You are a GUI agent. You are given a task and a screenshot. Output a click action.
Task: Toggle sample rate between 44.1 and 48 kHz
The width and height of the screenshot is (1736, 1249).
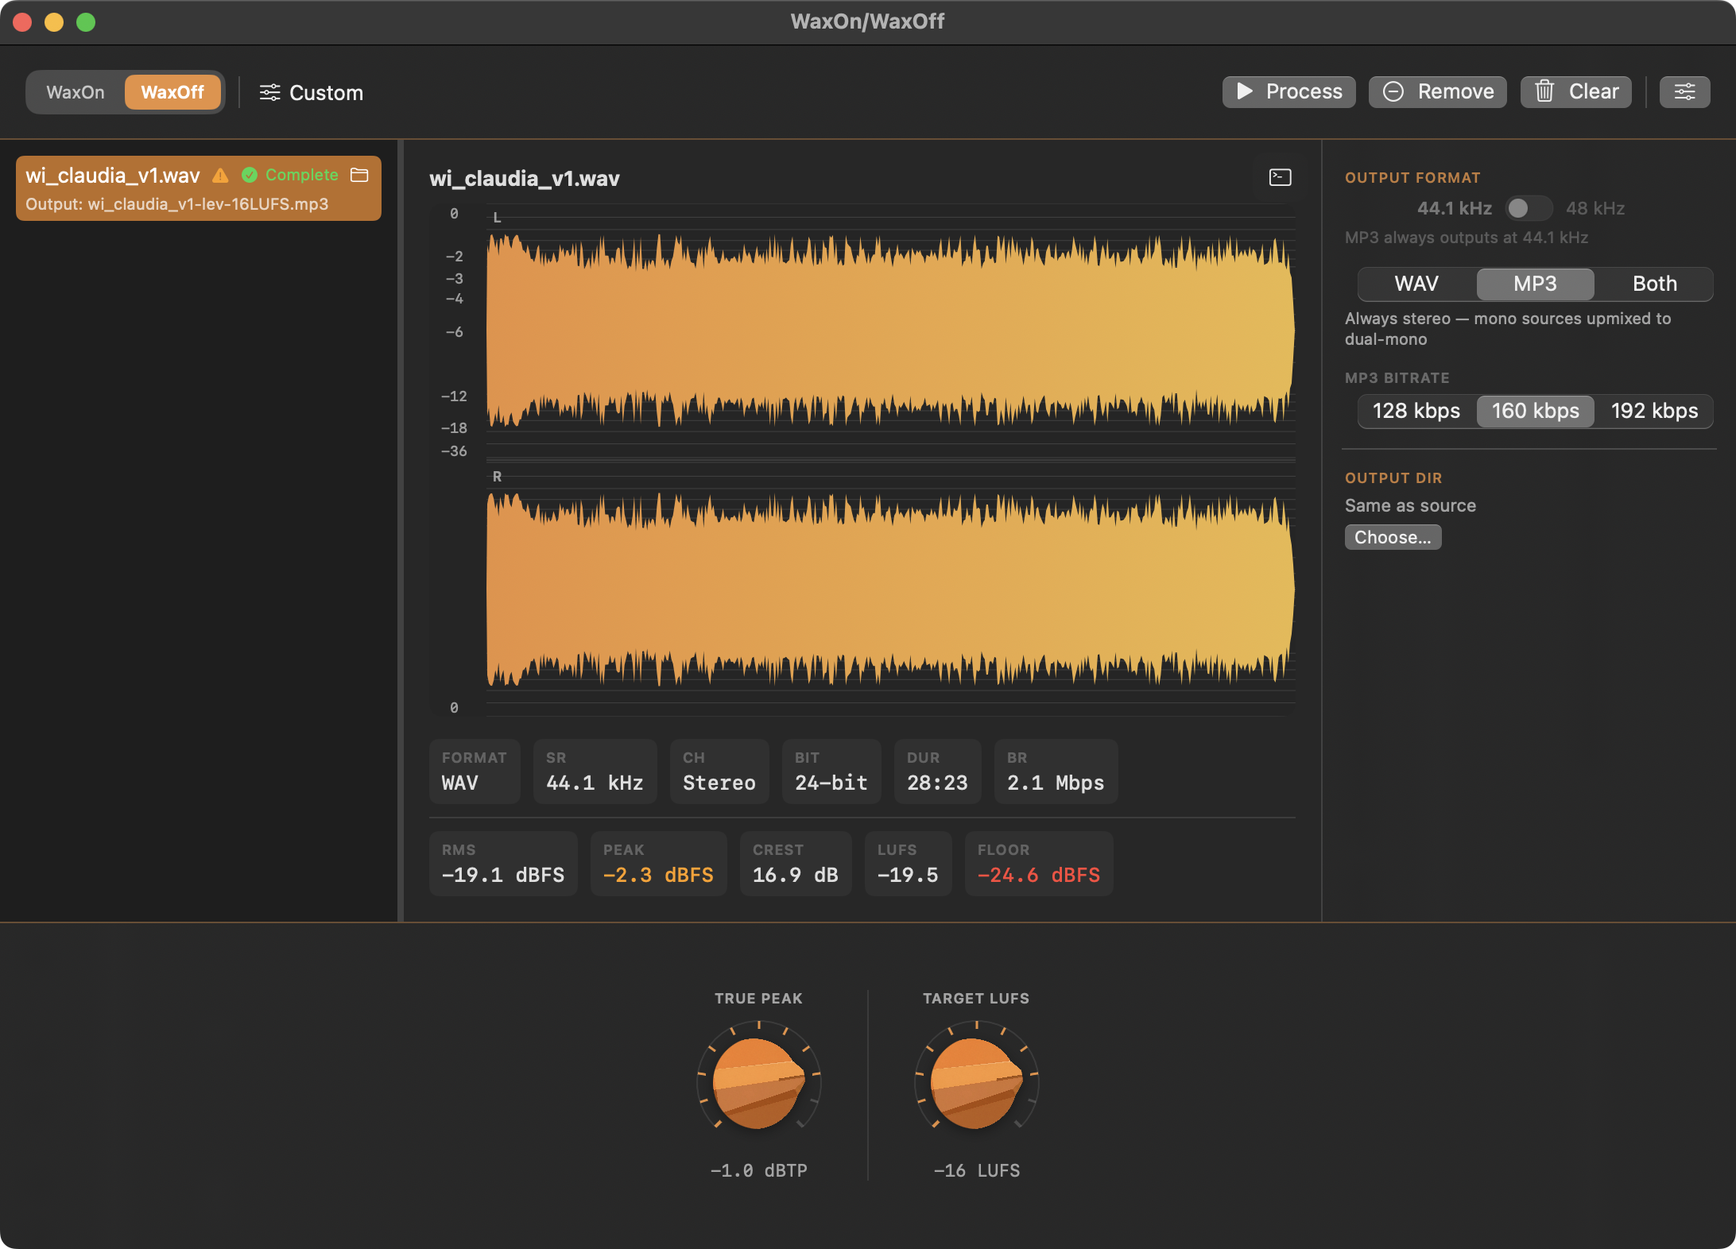click(1528, 208)
